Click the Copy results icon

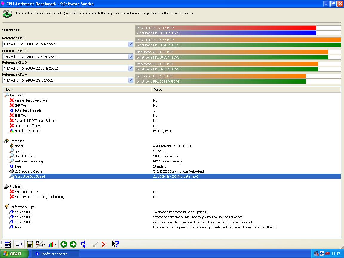[19, 244]
